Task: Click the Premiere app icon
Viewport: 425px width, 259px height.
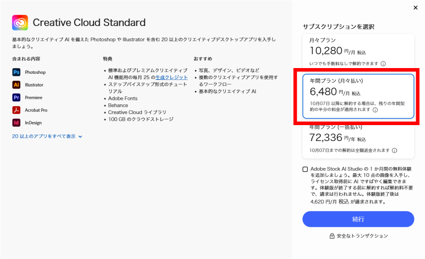Action: point(16,98)
